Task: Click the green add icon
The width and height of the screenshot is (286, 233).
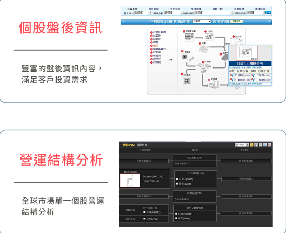Action: 261,145
